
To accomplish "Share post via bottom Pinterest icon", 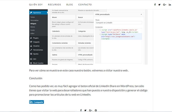I will point(96,110).
